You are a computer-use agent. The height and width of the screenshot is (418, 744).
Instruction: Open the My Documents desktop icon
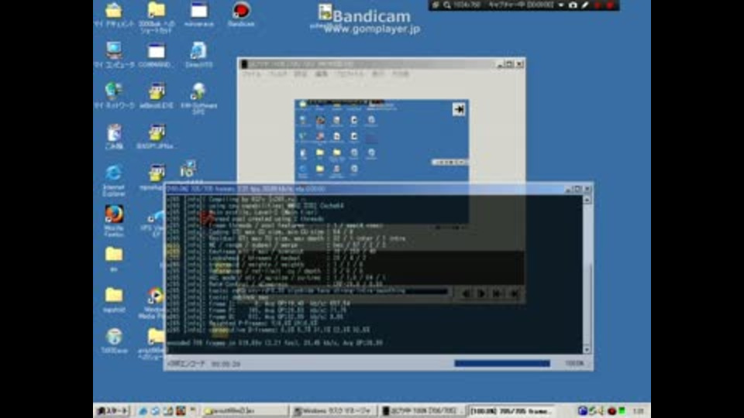tap(114, 10)
